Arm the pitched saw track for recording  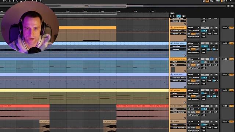(216, 28)
